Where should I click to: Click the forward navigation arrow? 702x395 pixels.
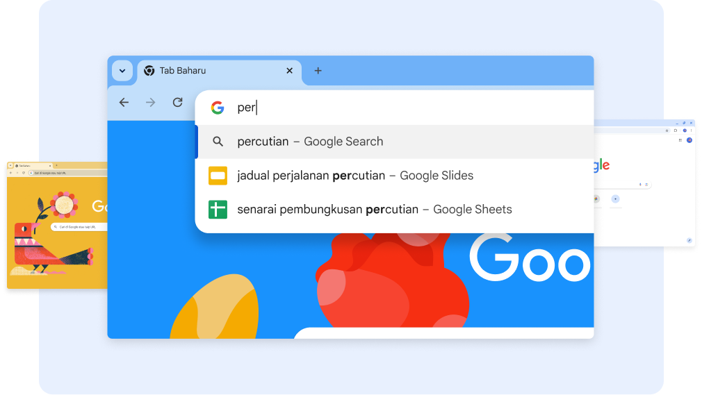151,103
